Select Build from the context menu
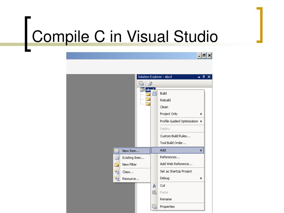Image resolution: width=284 pixels, height=213 pixels. pos(177,93)
